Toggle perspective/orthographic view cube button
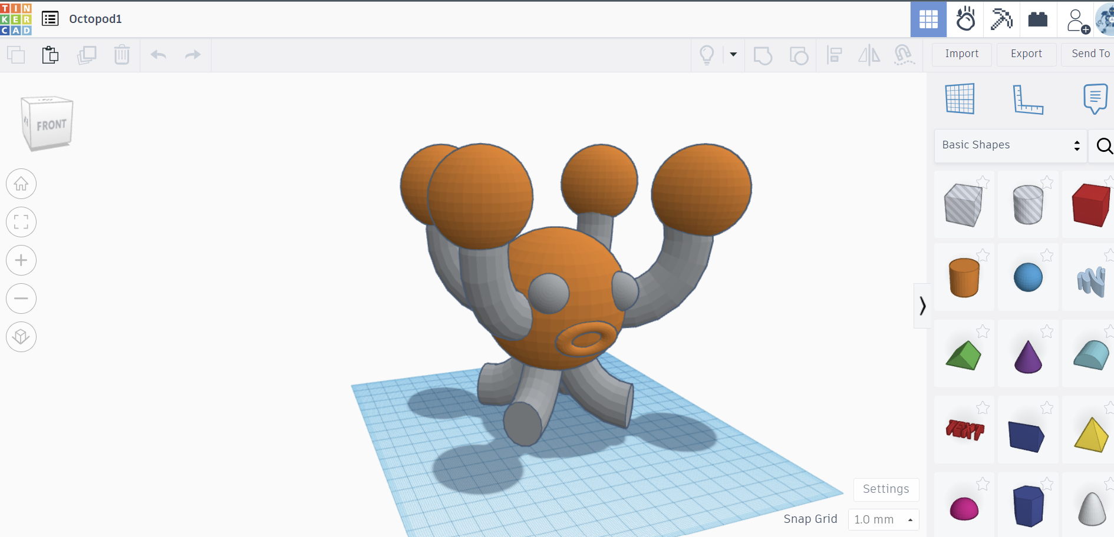Screen dimensions: 1114x537 (21, 337)
